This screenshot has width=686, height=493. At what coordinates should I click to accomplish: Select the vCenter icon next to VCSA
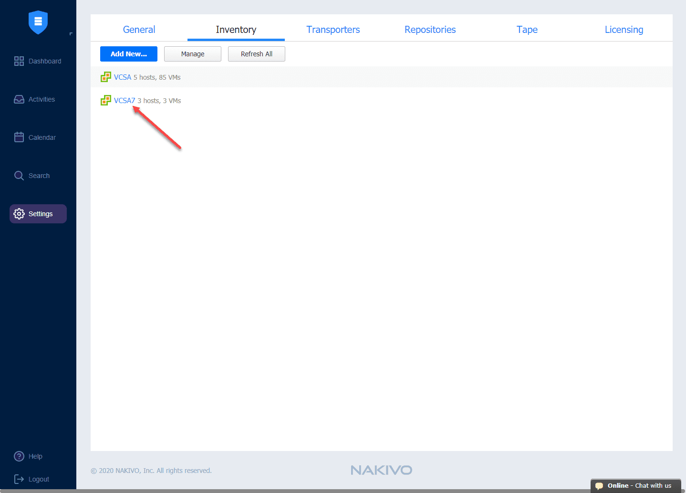pyautogui.click(x=105, y=76)
